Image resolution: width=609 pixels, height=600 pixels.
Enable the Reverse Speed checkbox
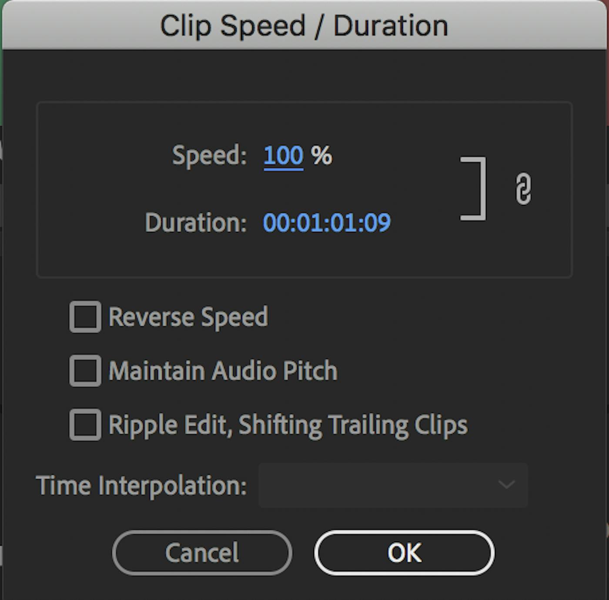point(85,317)
